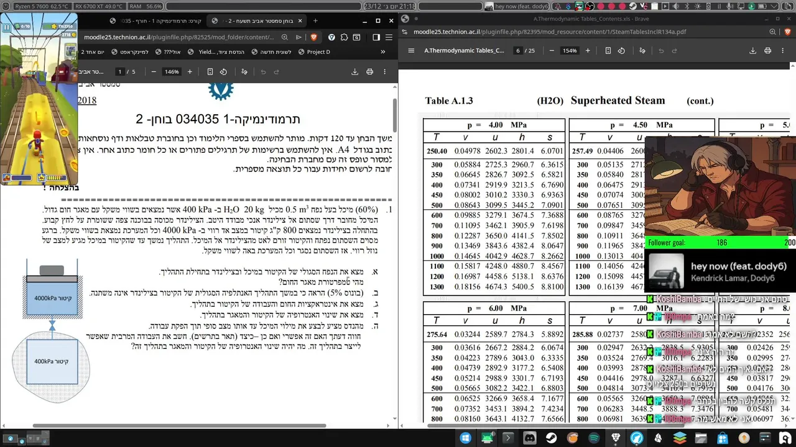Click Bluetooth icon in top system tray
Image resolution: width=796 pixels, height=447 pixels.
(x=687, y=6)
